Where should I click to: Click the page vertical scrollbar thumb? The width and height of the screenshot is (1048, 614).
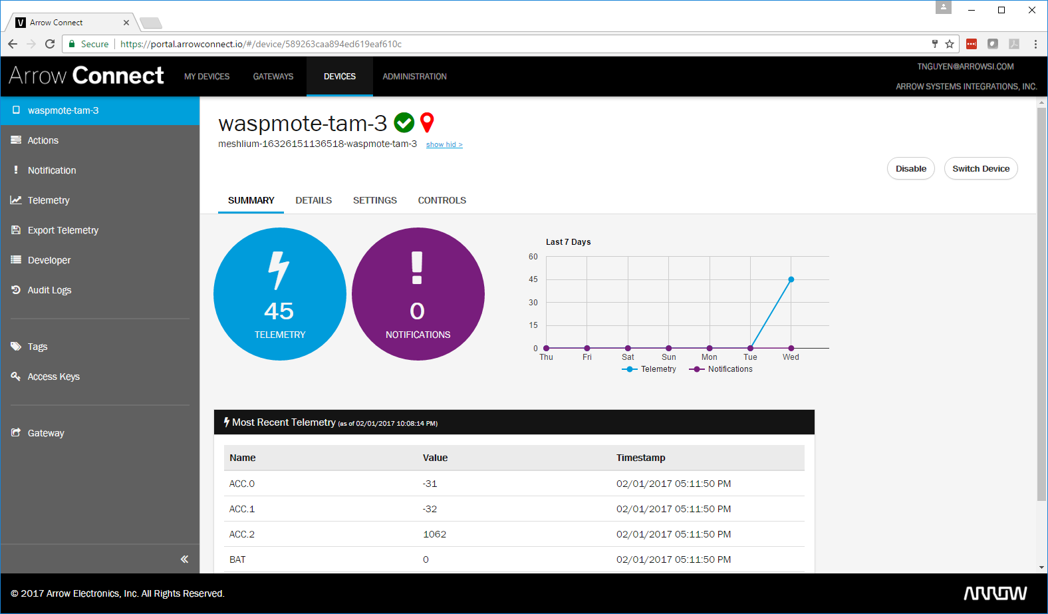click(1042, 304)
